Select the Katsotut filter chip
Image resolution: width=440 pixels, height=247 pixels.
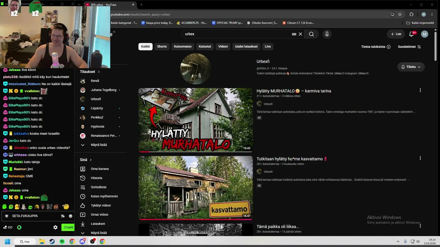[205, 47]
